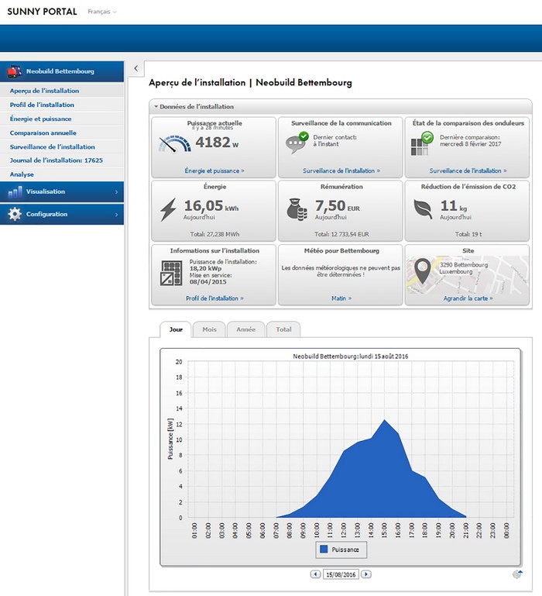Click Total: 12 733,54 EUR text
This screenshot has height=596, width=542.
coord(341,235)
